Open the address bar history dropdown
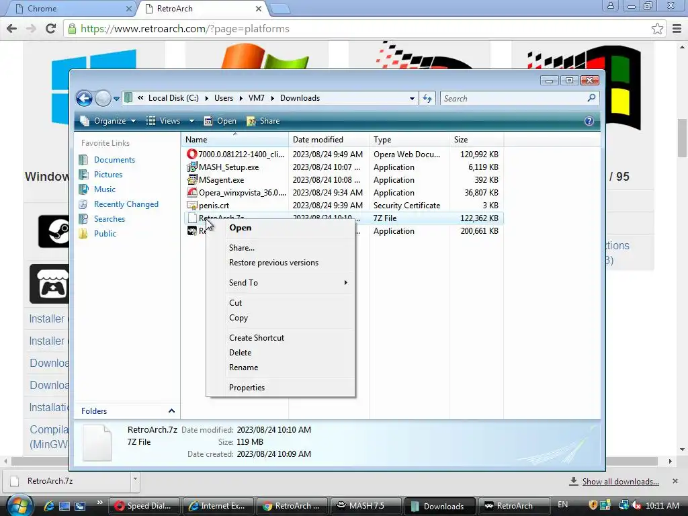The image size is (688, 516). click(412, 98)
